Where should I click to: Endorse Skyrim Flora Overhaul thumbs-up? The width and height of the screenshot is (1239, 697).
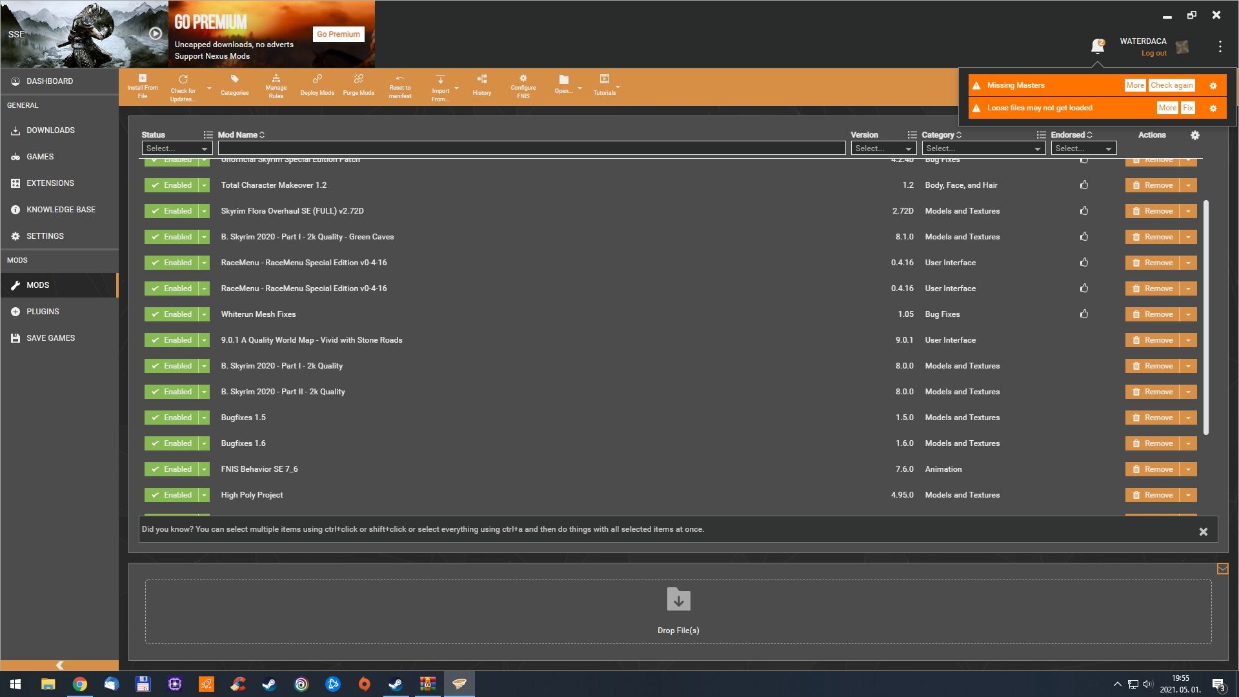1084,211
